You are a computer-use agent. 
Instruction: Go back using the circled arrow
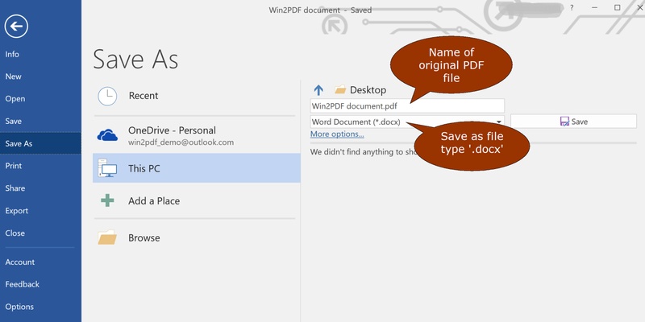[x=16, y=27]
